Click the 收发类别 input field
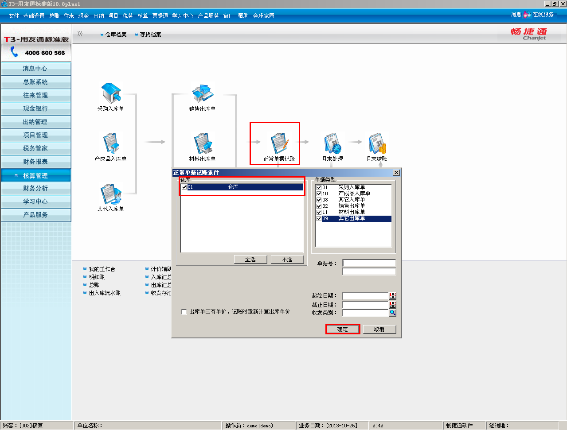 tap(366, 313)
